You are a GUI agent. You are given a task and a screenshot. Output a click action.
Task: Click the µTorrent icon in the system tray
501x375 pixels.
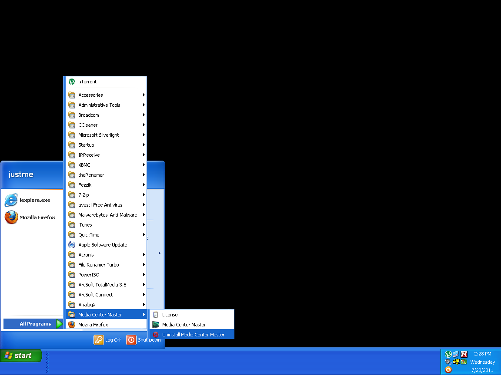pos(448,354)
